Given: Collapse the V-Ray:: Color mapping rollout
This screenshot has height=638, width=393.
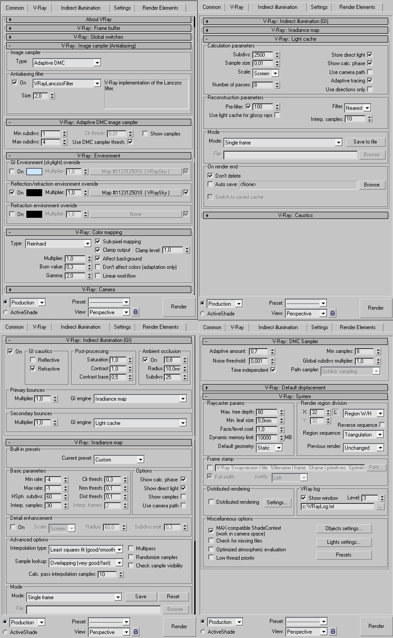Looking at the screenshot, I should pyautogui.click(x=98, y=232).
